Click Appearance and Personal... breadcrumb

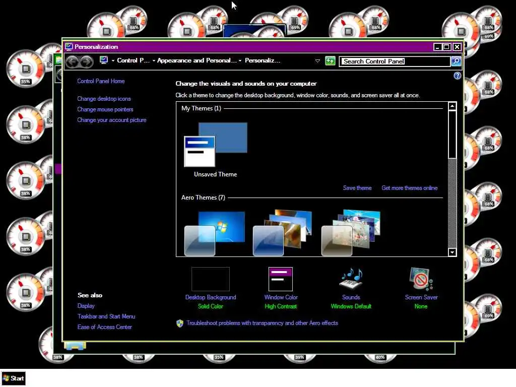[x=197, y=60]
